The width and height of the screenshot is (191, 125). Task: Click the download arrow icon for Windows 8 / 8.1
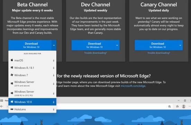54,68
